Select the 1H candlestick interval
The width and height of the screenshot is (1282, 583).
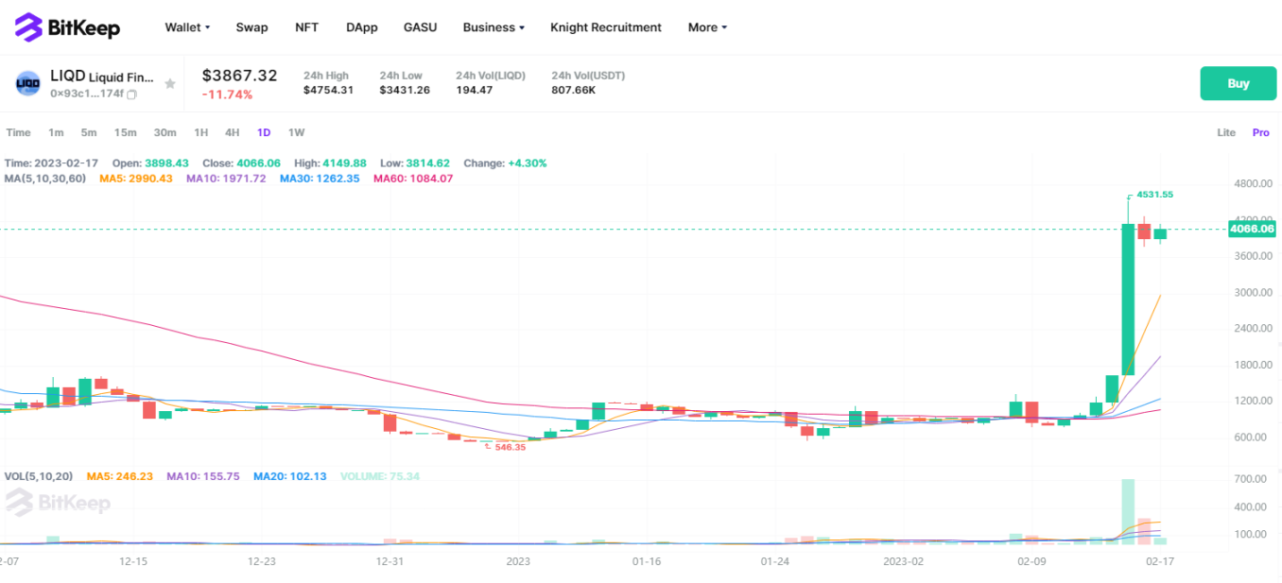pyautogui.click(x=200, y=132)
